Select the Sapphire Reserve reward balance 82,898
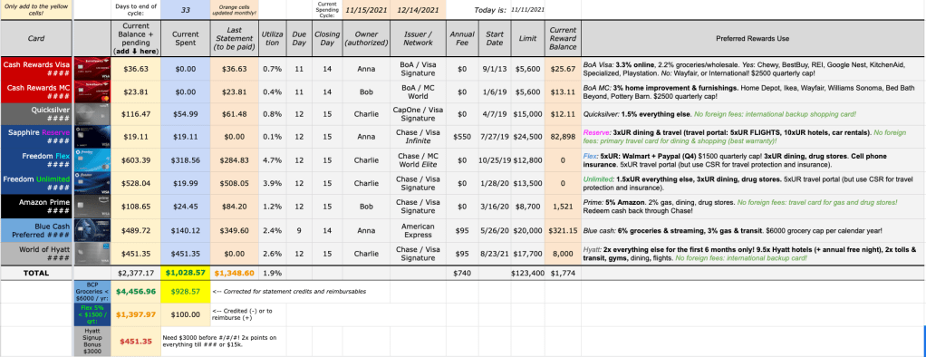The width and height of the screenshot is (926, 357). (562, 137)
